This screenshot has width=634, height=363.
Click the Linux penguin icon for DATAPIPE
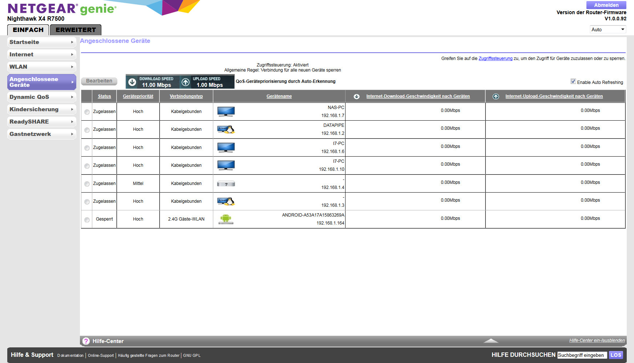click(226, 129)
